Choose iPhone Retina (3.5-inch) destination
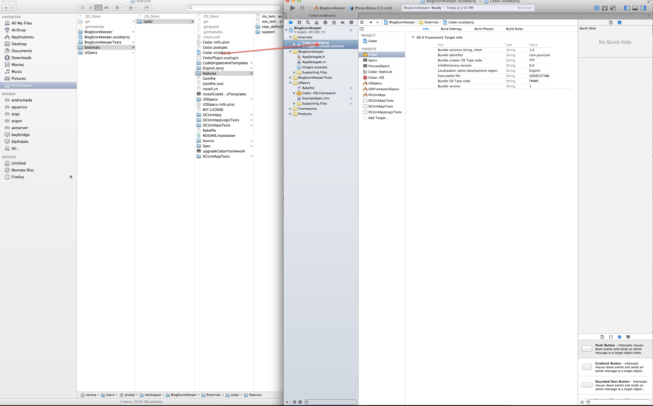The height and width of the screenshot is (406, 653). coord(371,8)
